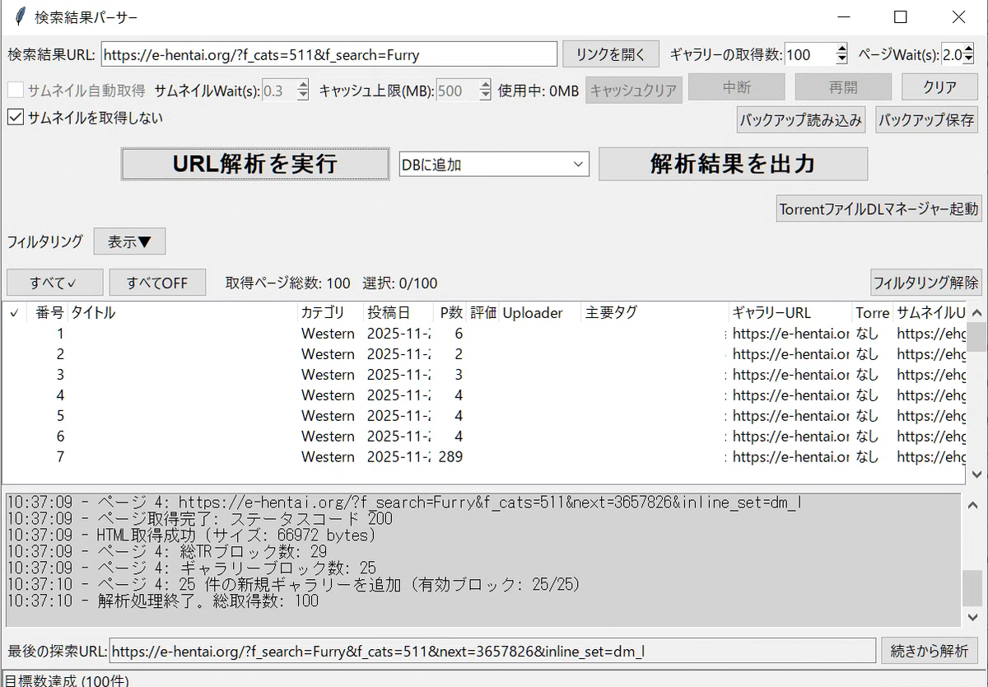This screenshot has height=687, width=988.
Task: Click 解析結果を出力 button
Action: point(733,164)
